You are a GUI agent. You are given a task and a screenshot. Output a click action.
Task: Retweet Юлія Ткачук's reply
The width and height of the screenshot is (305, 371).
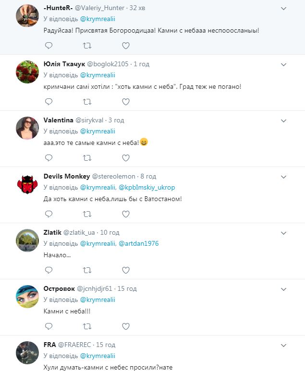coord(87,102)
